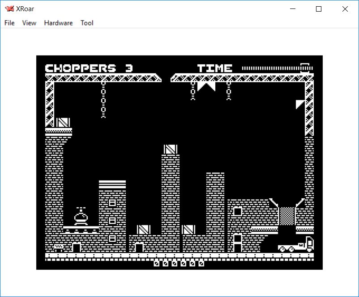Click the XRoar app icon in title bar
Image resolution: width=359 pixels, height=297 pixels.
coord(9,9)
